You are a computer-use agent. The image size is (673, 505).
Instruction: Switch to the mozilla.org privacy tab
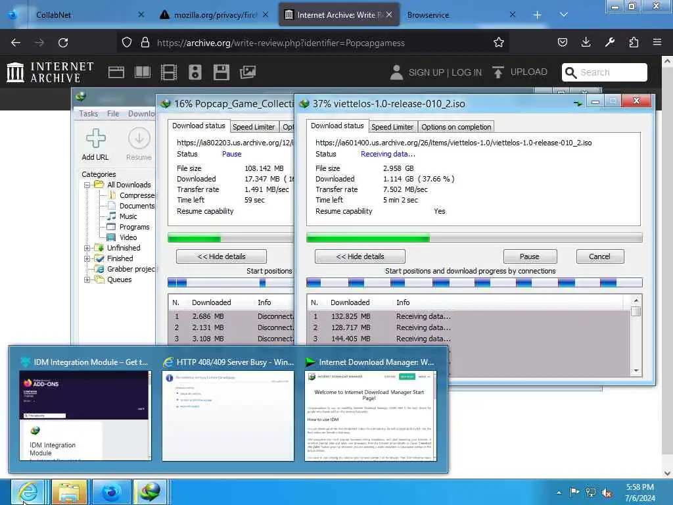point(215,15)
